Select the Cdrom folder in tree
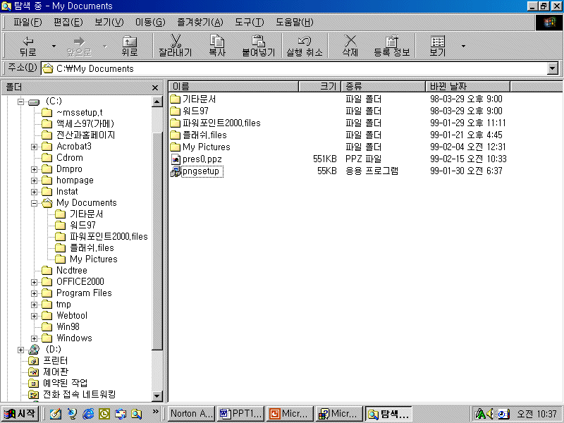This screenshot has height=423, width=564. coord(69,157)
